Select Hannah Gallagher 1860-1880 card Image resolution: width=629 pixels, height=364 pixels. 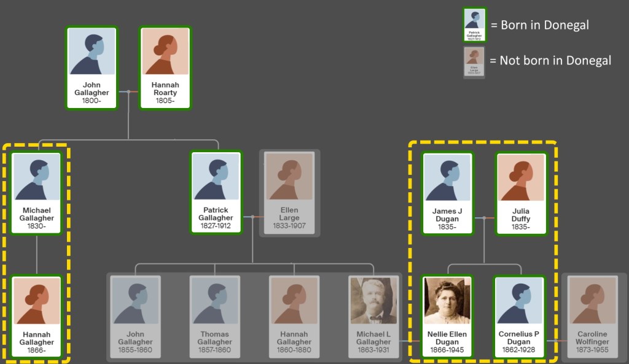coord(294,317)
